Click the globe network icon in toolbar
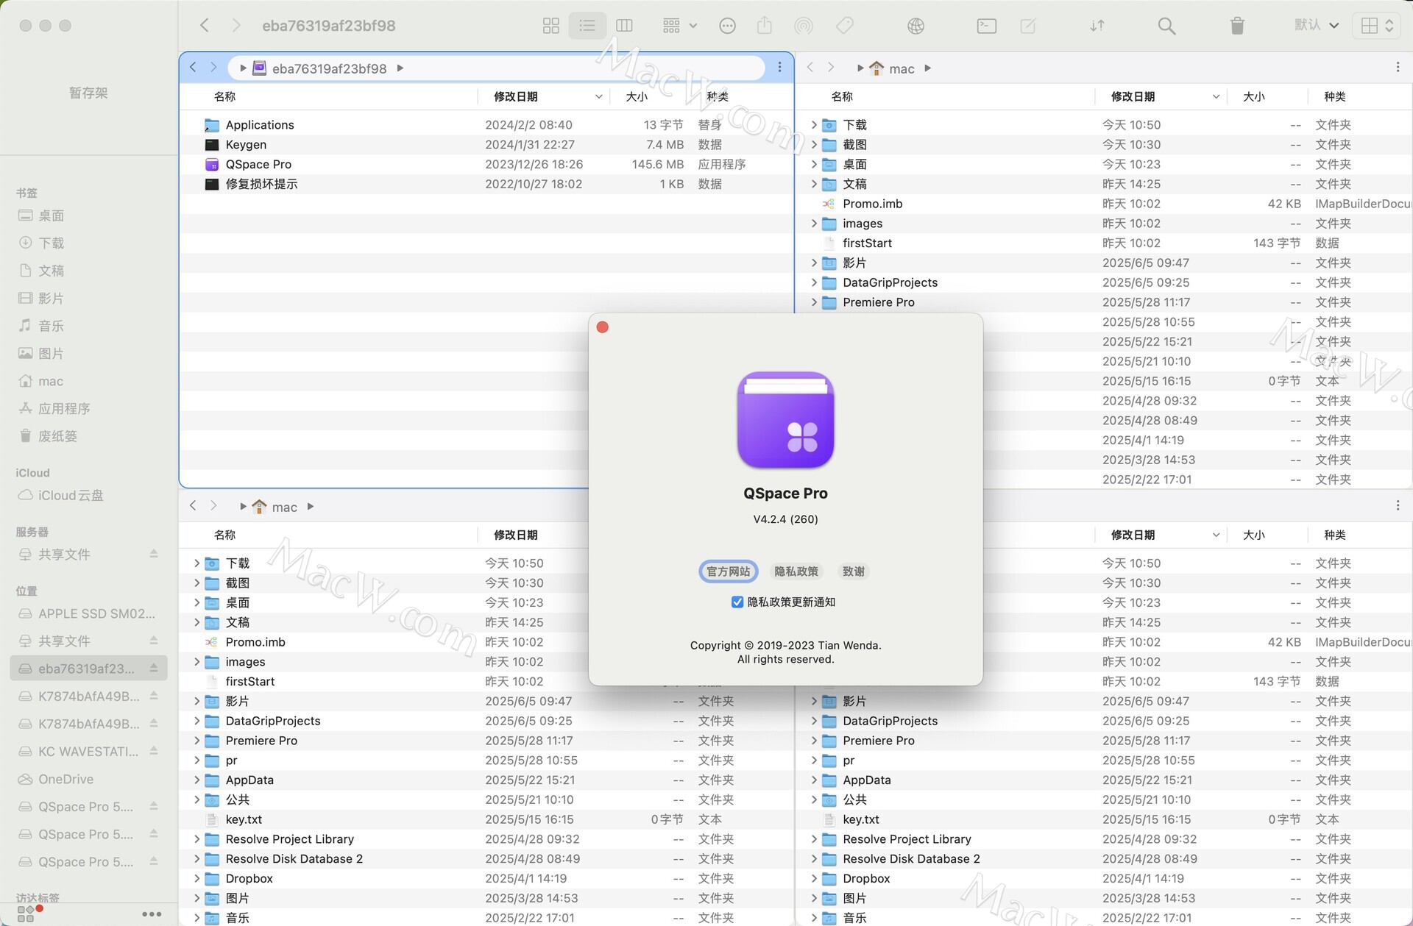 click(916, 26)
